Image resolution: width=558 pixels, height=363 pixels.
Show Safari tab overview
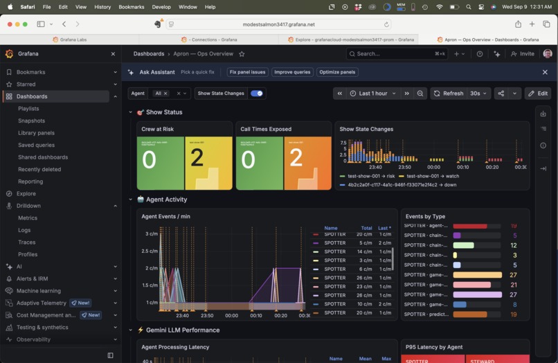click(x=546, y=24)
